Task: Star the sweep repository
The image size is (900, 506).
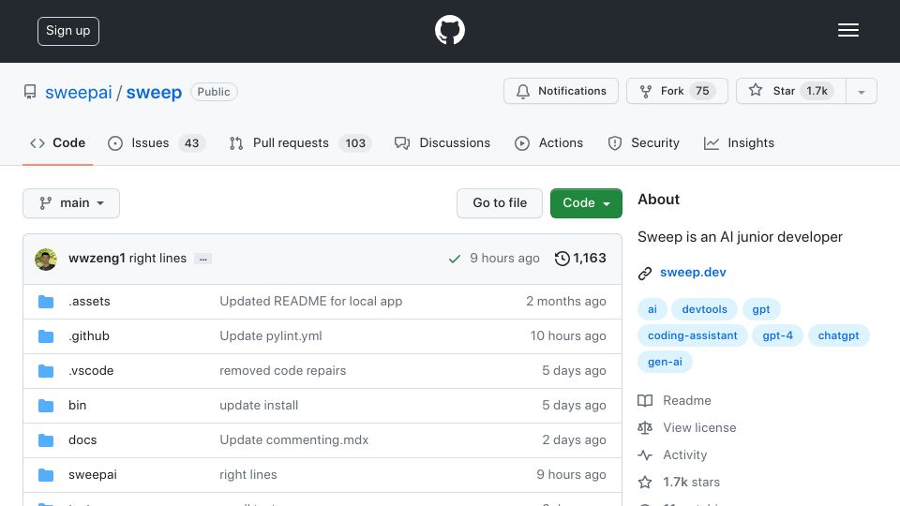Action: coord(791,91)
